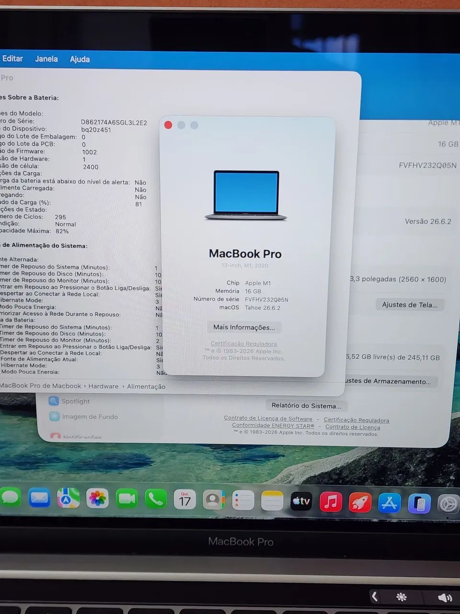The image size is (460, 614).
Task: Open the Phone app in Dock
Action: pos(156,500)
